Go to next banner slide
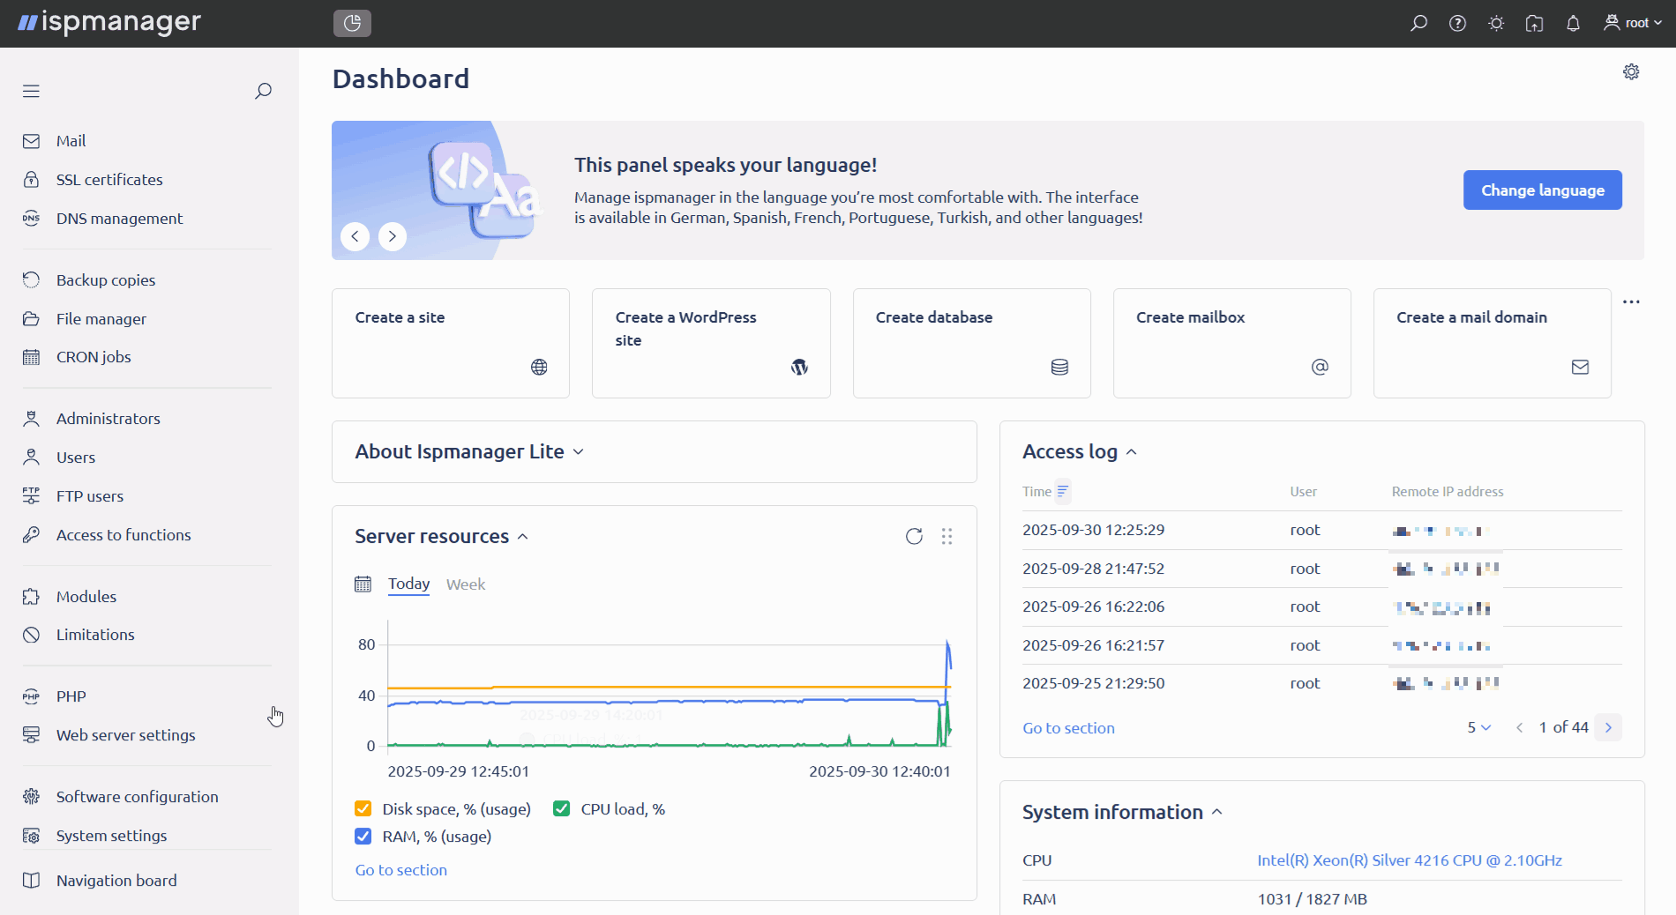Viewport: 1676px width, 915px height. click(x=393, y=236)
